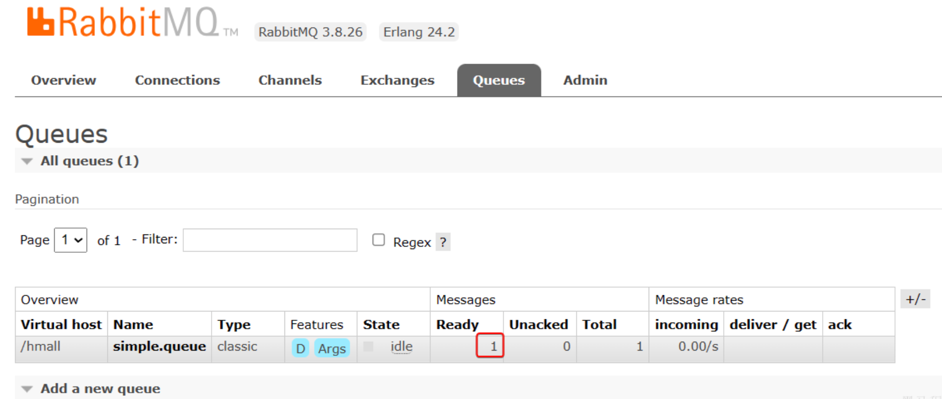The height and width of the screenshot is (399, 942).
Task: Open the Channels tab
Action: click(x=290, y=80)
